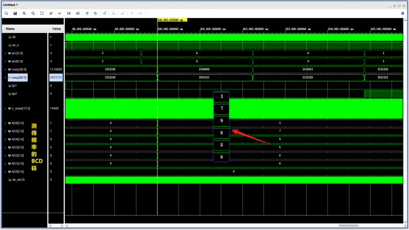The image size is (409, 230).
Task: Add a marker to the waveform
Action: pyautogui.click(x=105, y=13)
